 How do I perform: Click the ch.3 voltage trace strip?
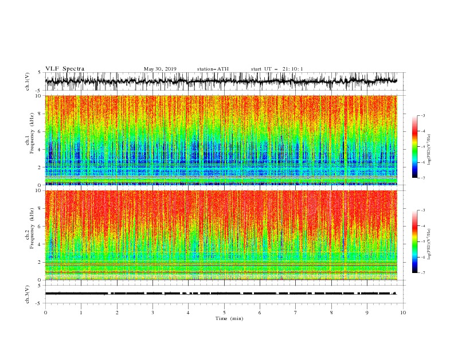coord(221,294)
